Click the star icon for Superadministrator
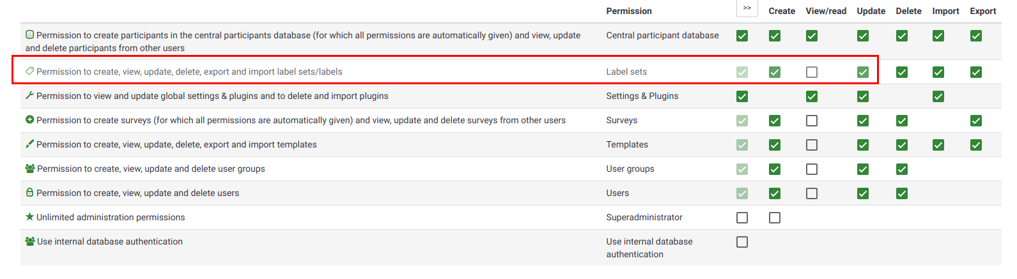This screenshot has width=1017, height=279. (x=29, y=217)
